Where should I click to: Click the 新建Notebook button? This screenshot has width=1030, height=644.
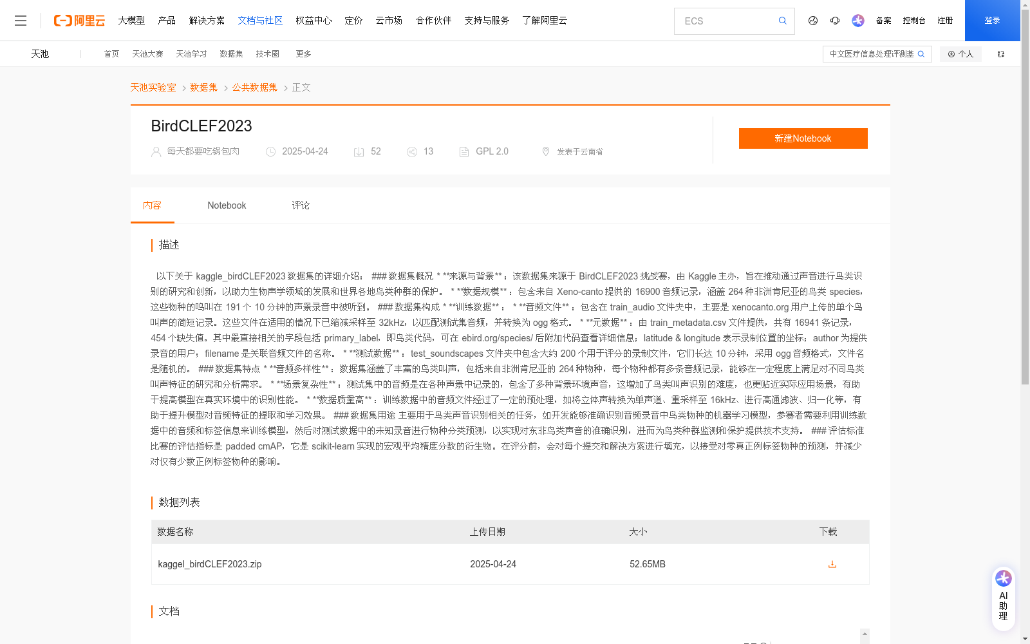coord(803,138)
